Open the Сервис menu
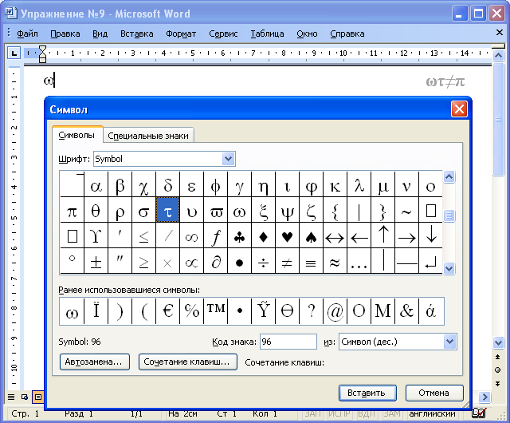This screenshot has width=510, height=423. [x=223, y=34]
